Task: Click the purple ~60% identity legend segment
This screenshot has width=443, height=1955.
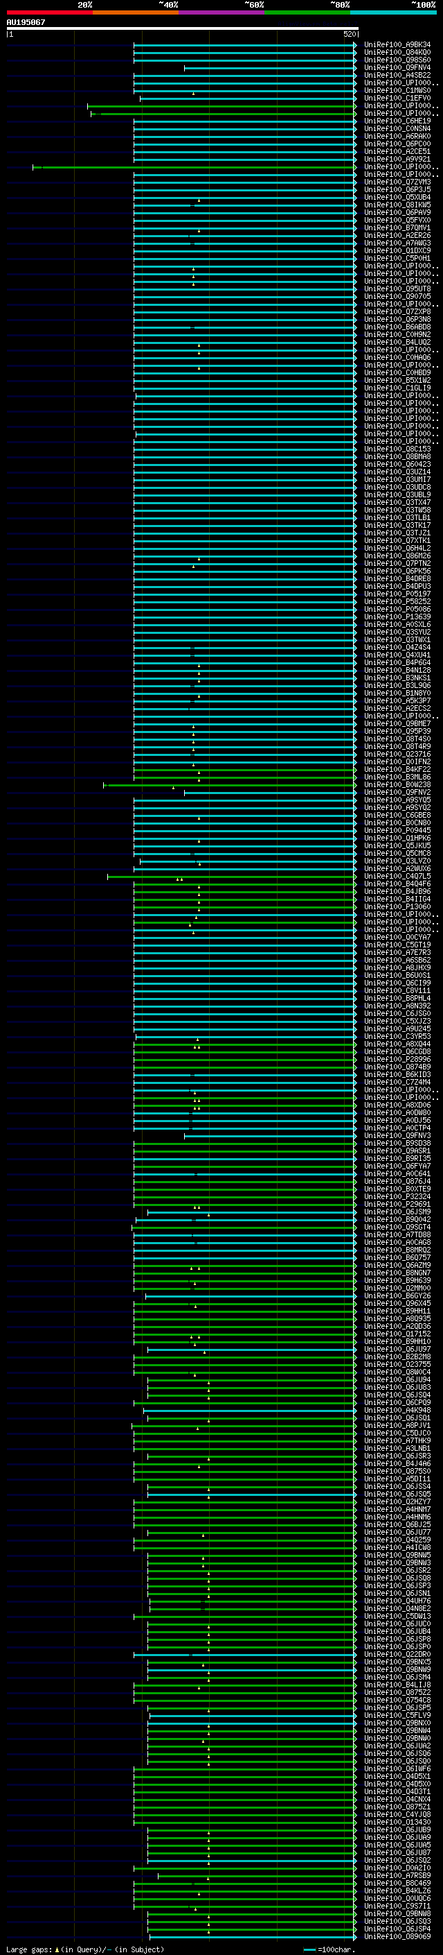Action: 221,12
